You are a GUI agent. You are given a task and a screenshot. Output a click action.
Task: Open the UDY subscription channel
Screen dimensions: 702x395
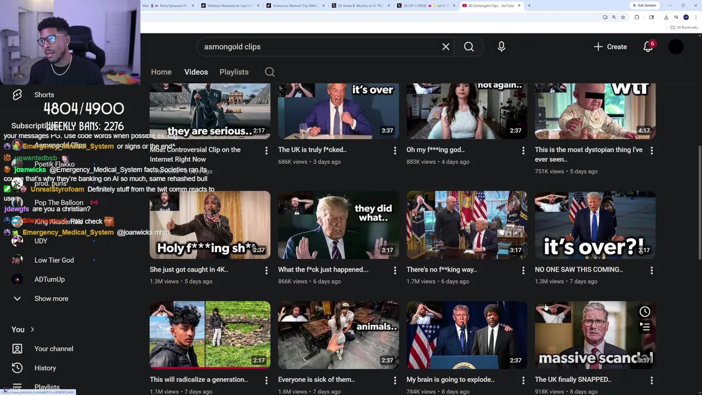(41, 241)
